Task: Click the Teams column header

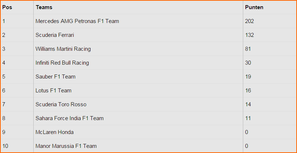Action: coord(44,7)
